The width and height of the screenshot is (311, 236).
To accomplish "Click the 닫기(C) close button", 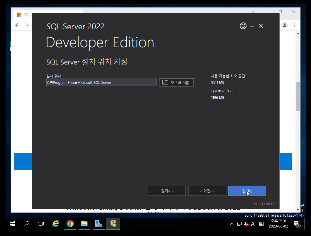I will coord(167,191).
